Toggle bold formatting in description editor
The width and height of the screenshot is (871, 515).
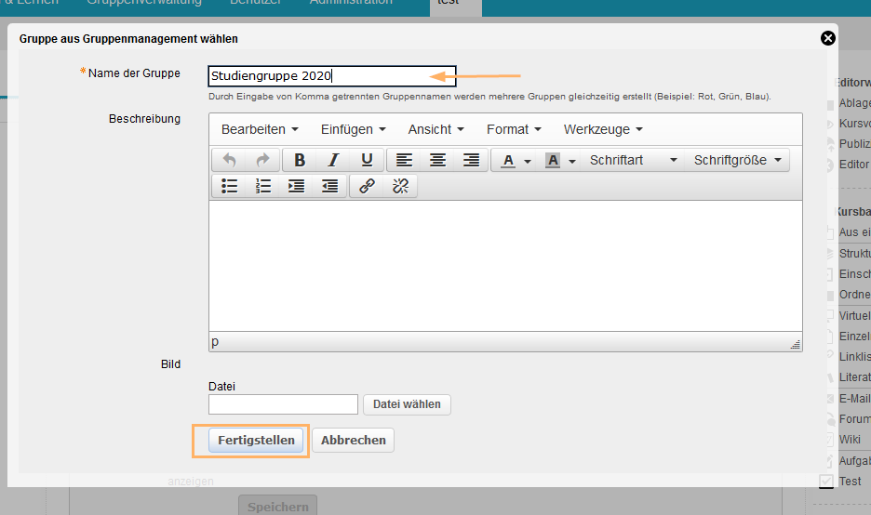tap(300, 160)
